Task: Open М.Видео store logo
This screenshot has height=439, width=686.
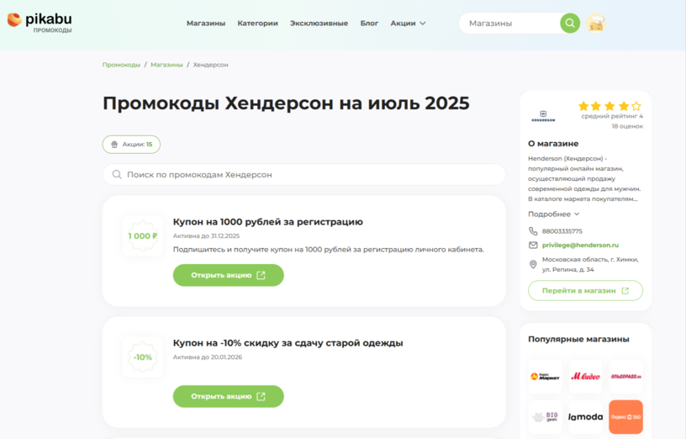Action: point(585,377)
